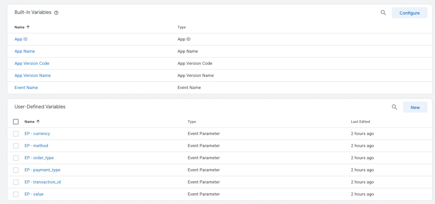Click Name header in User-Defined Variables

(x=29, y=122)
